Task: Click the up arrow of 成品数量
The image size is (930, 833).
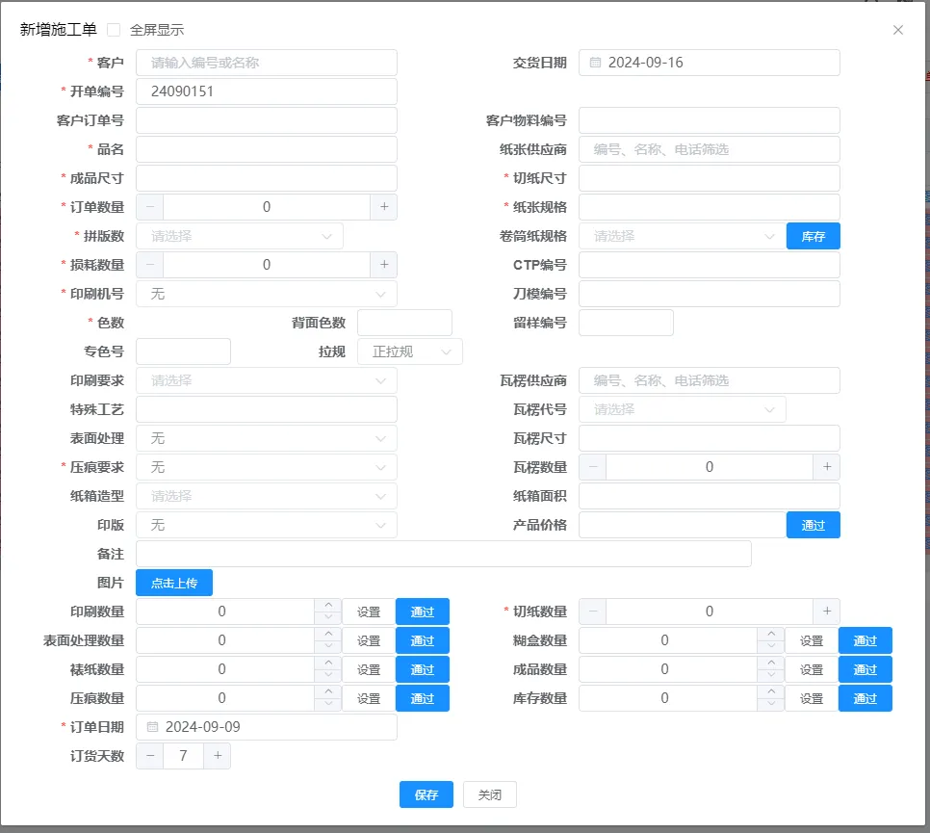Action: (771, 663)
